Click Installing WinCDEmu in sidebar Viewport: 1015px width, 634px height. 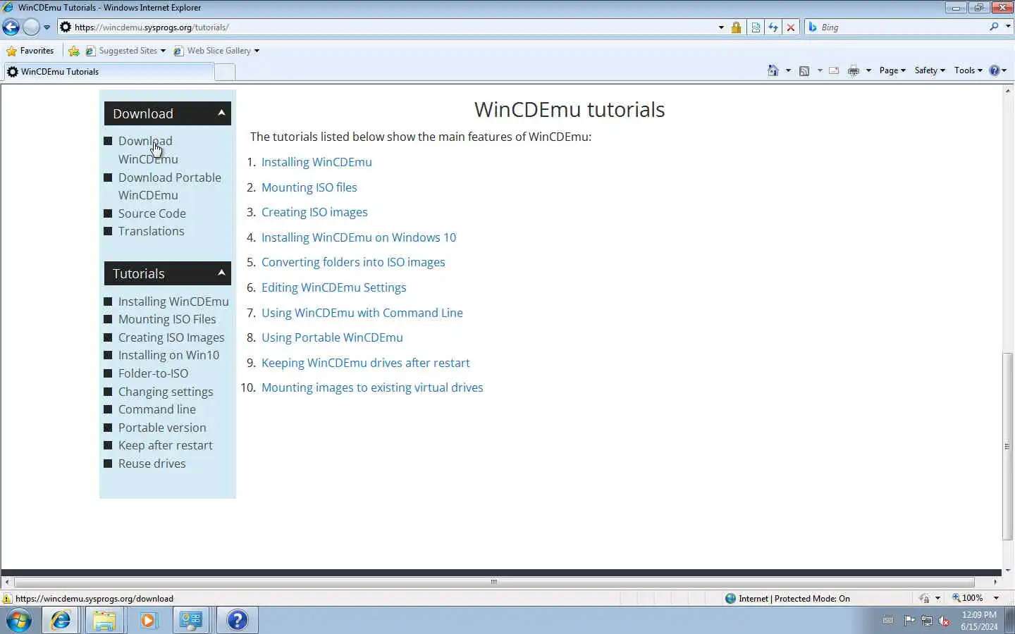(x=173, y=302)
